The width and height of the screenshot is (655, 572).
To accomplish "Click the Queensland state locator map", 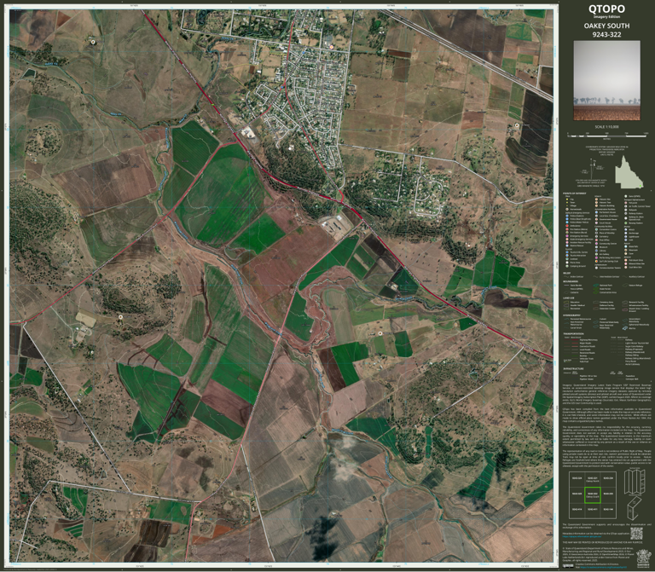I will tap(629, 172).
